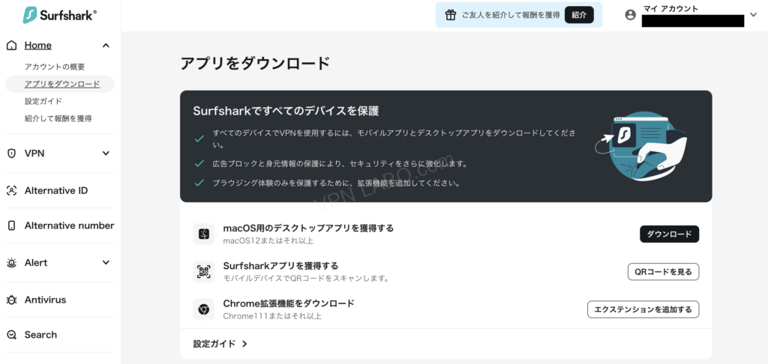Click the ブラウジング体験のみを保護 bullet text

[x=337, y=183]
